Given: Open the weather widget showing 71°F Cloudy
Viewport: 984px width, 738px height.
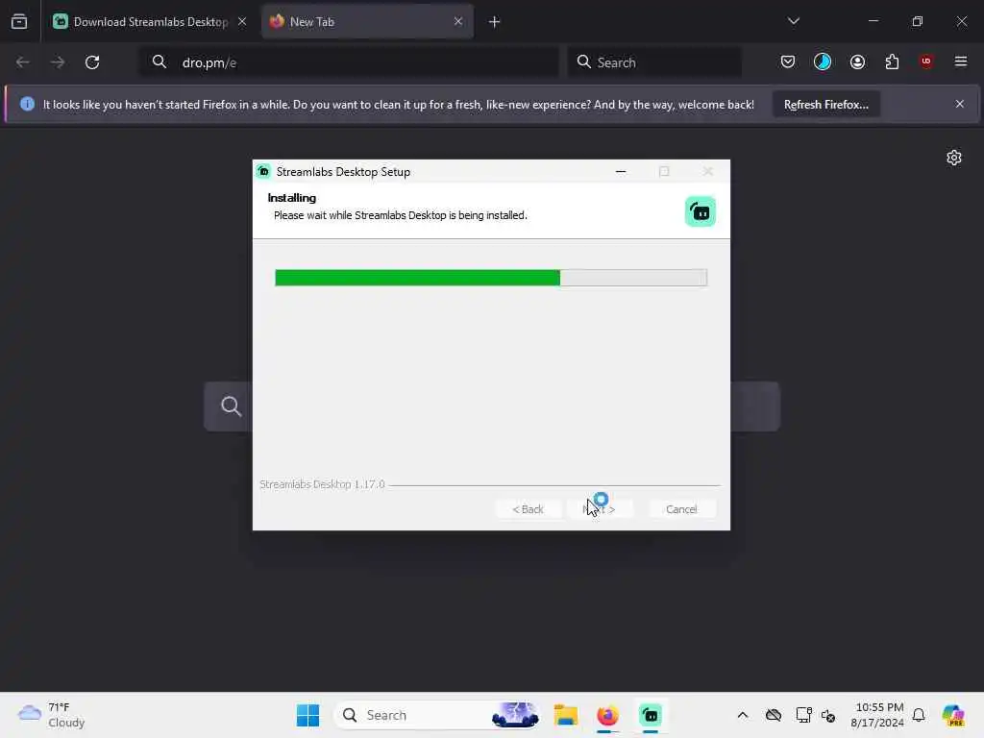Looking at the screenshot, I should point(52,715).
